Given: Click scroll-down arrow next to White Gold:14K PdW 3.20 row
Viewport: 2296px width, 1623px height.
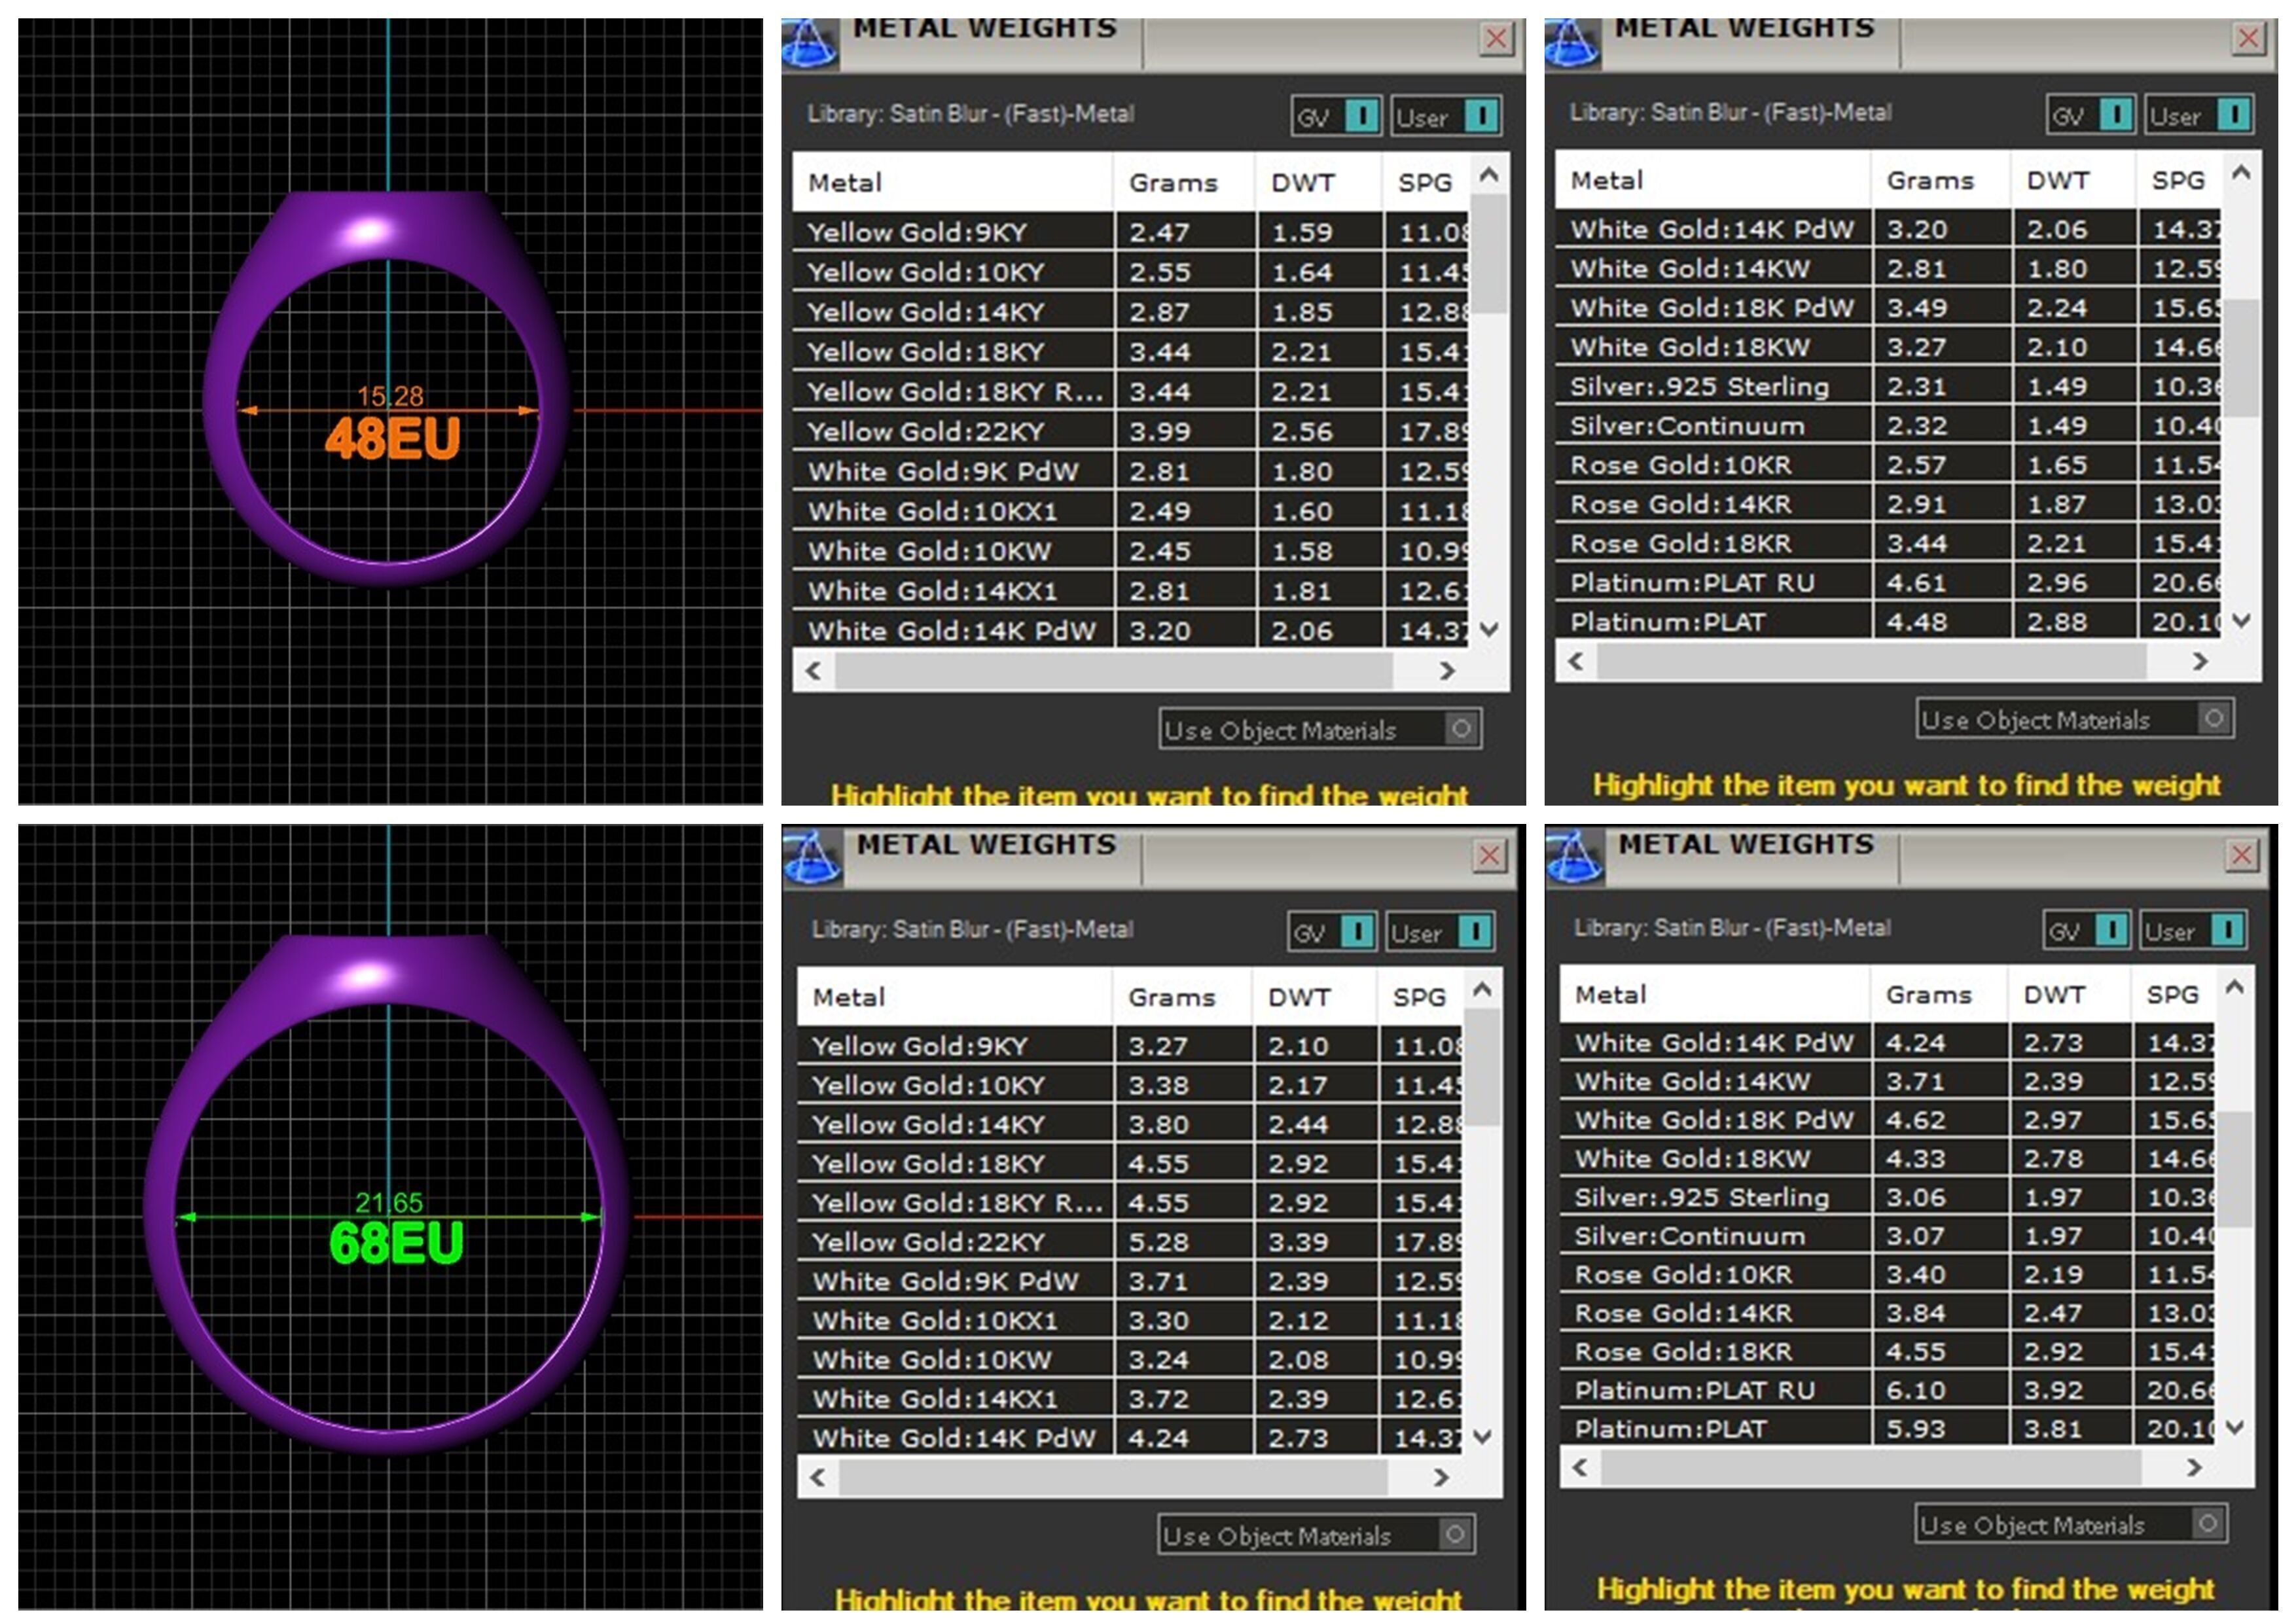Looking at the screenshot, I should [1489, 630].
